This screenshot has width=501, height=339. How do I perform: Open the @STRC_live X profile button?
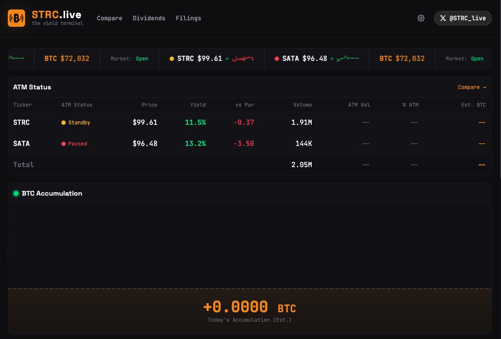point(463,18)
